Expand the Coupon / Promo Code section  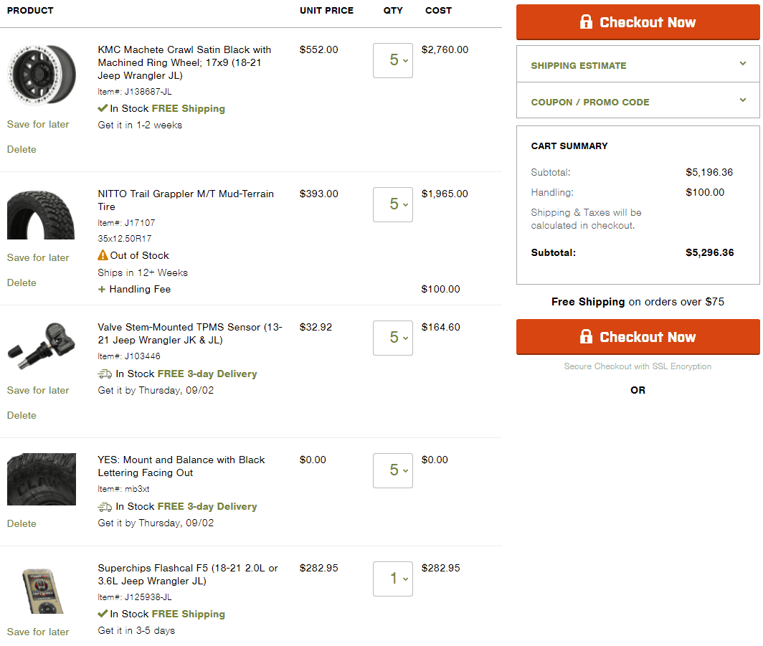coord(638,100)
